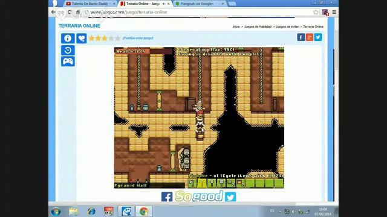Select highlighted pickaxe hotbar slot
Image resolution: width=387 pixels, height=217 pixels.
tap(202, 183)
